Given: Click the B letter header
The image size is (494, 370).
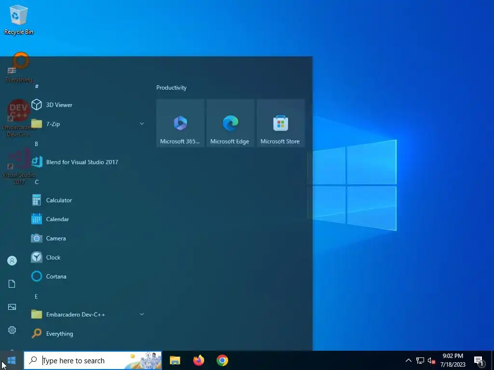Looking at the screenshot, I should (x=36, y=144).
